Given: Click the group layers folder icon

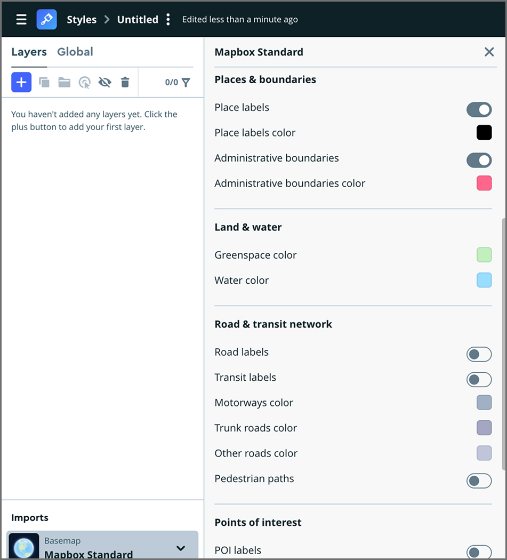Looking at the screenshot, I should point(65,82).
